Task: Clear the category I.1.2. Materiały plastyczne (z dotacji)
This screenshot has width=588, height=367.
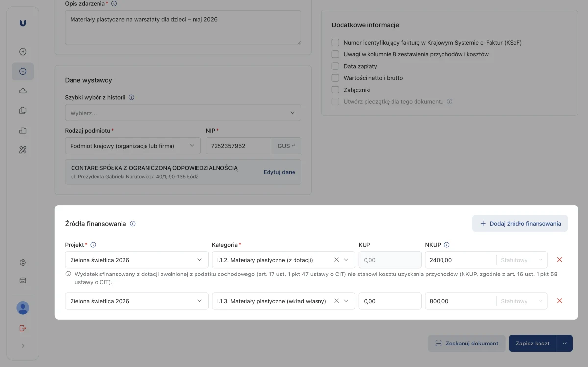Action: pos(336,260)
